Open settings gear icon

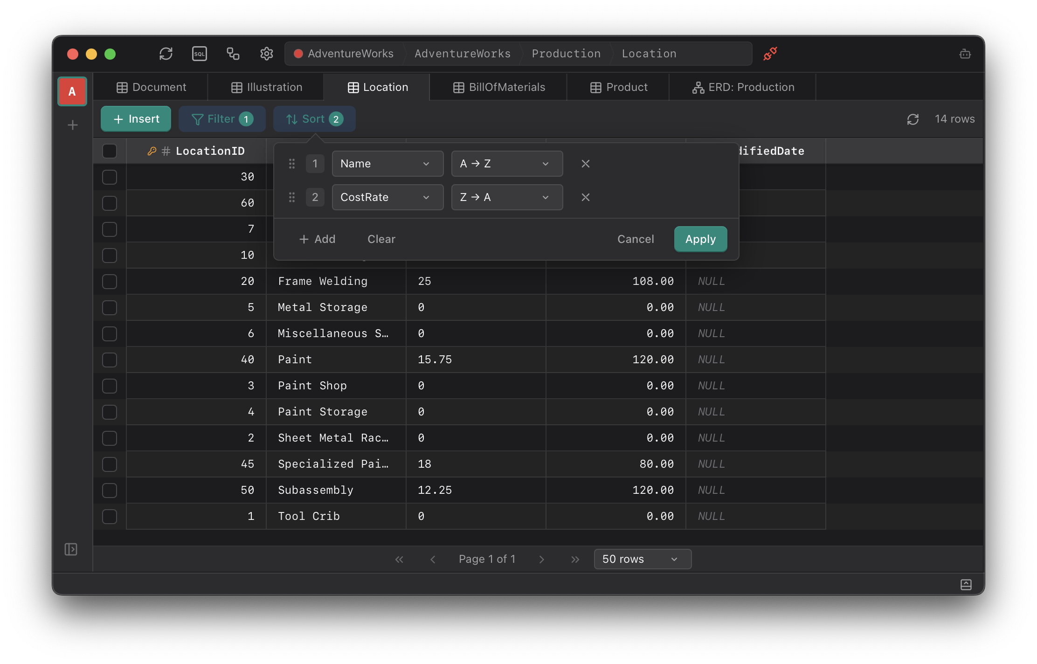266,54
